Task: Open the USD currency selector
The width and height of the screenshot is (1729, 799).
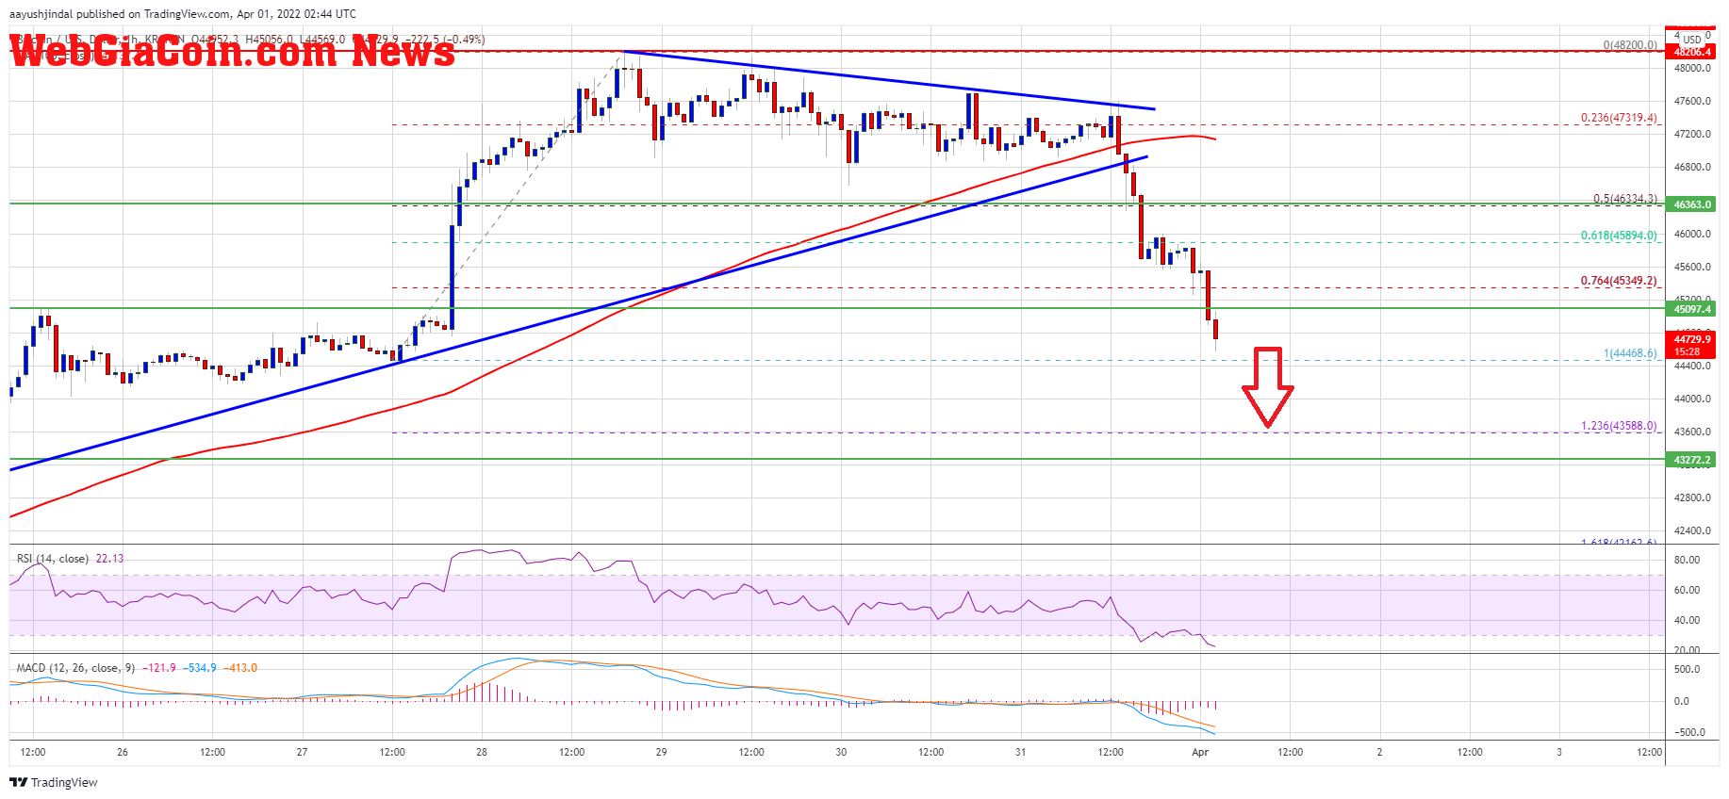Action: [x=1693, y=40]
